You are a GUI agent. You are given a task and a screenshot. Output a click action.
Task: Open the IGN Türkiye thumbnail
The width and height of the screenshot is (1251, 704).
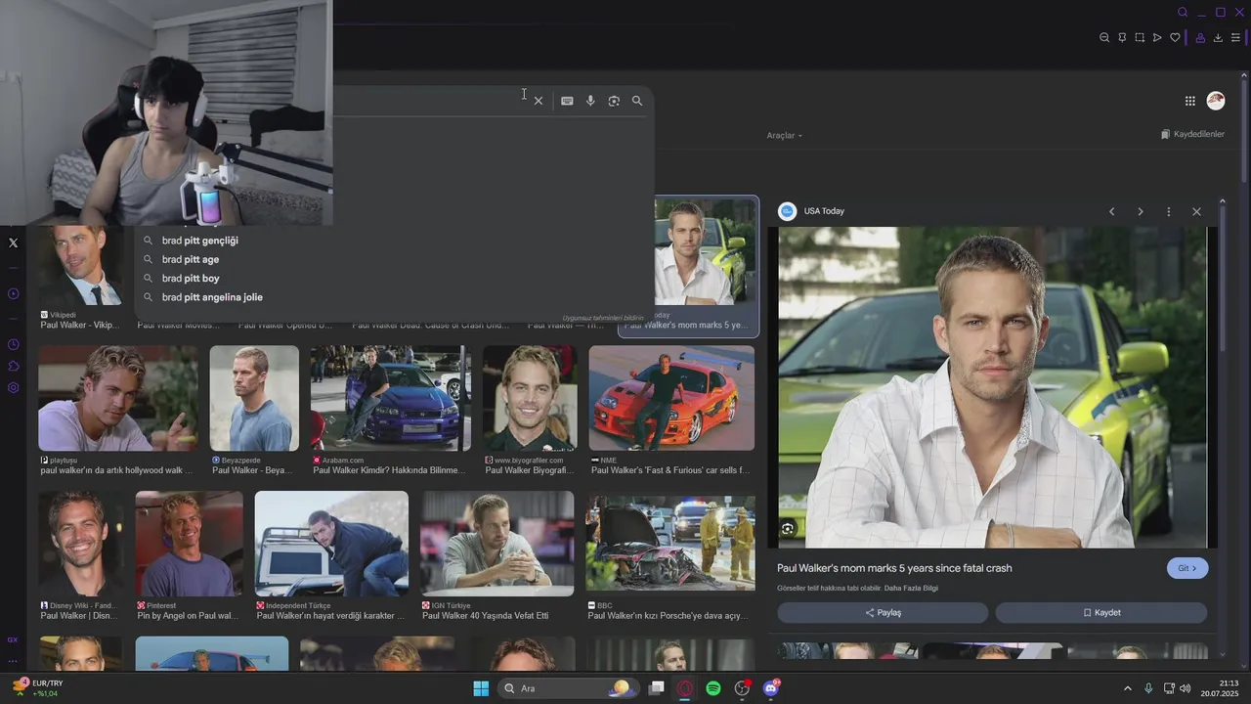[x=496, y=544]
